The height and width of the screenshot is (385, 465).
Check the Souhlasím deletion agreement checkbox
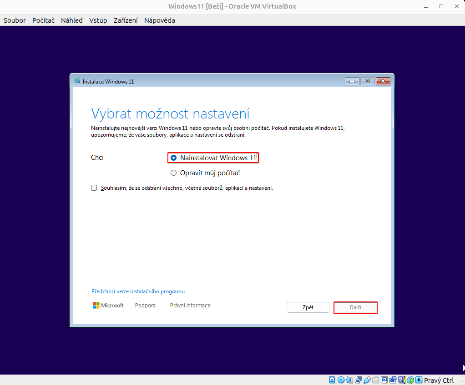pyautogui.click(x=94, y=188)
